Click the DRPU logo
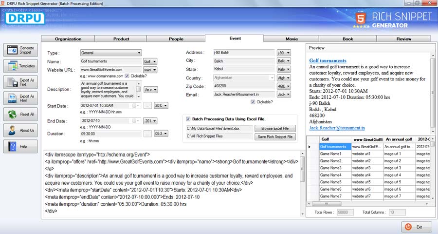Screen dimensions: 438x234 point(25,18)
